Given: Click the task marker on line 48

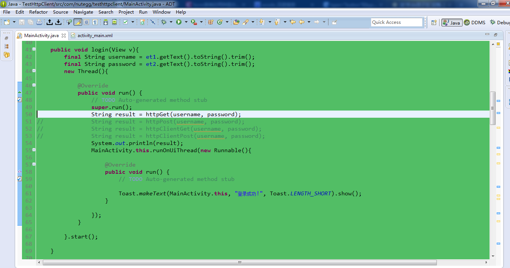Looking at the screenshot, I should coord(20,100).
